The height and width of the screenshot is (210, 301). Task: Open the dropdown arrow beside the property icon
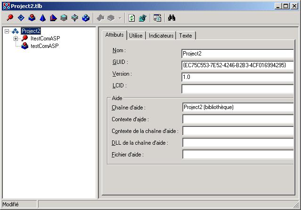120,18
